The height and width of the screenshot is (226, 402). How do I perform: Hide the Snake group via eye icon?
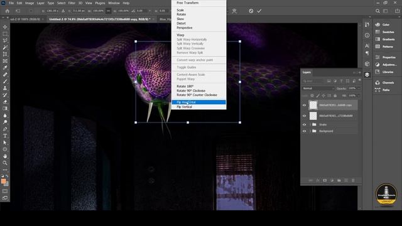point(304,124)
